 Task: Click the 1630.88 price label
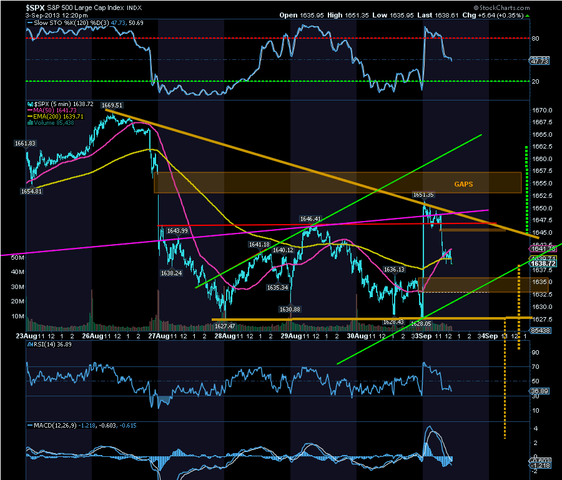coord(290,309)
